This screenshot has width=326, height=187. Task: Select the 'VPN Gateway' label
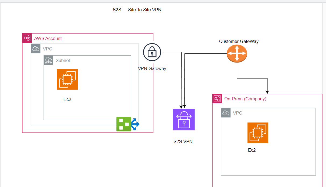152,68
